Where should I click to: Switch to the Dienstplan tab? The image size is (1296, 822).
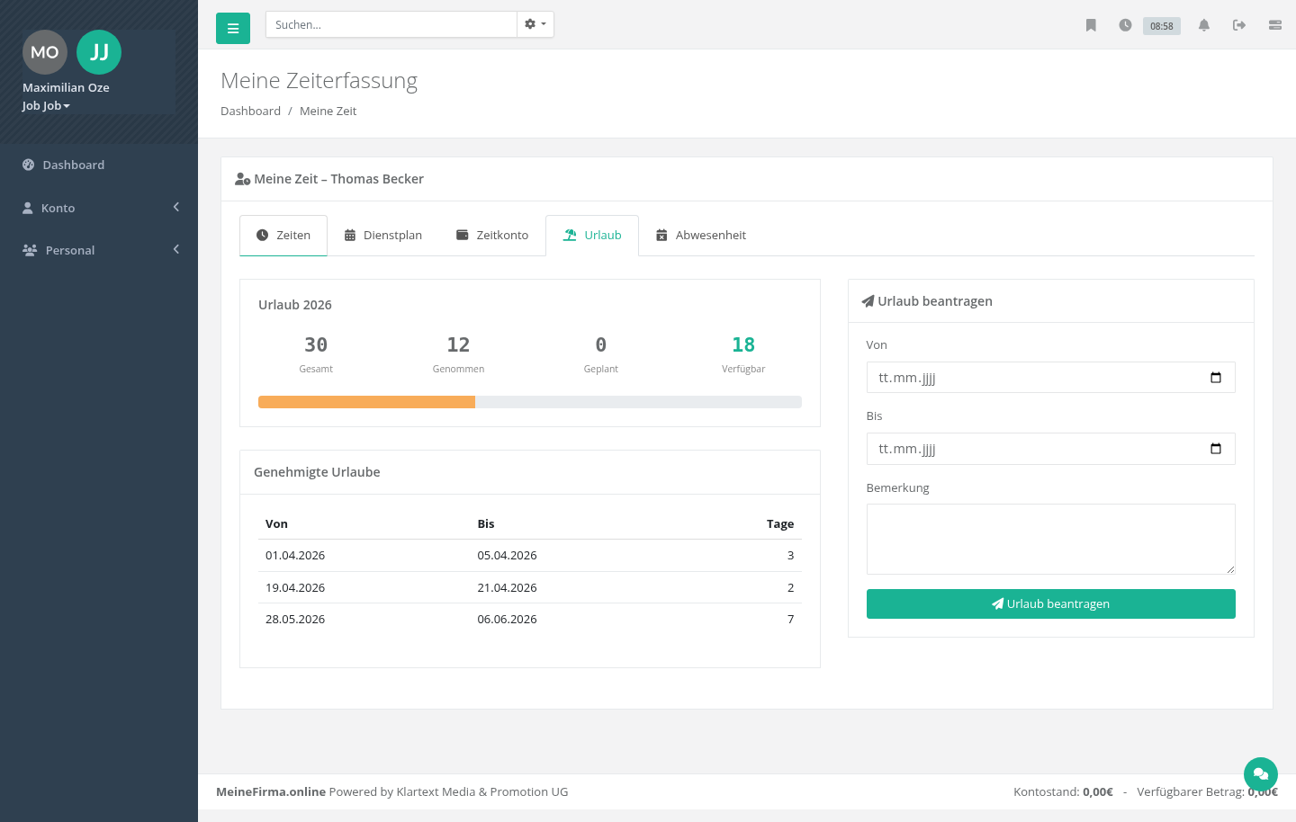[383, 236]
